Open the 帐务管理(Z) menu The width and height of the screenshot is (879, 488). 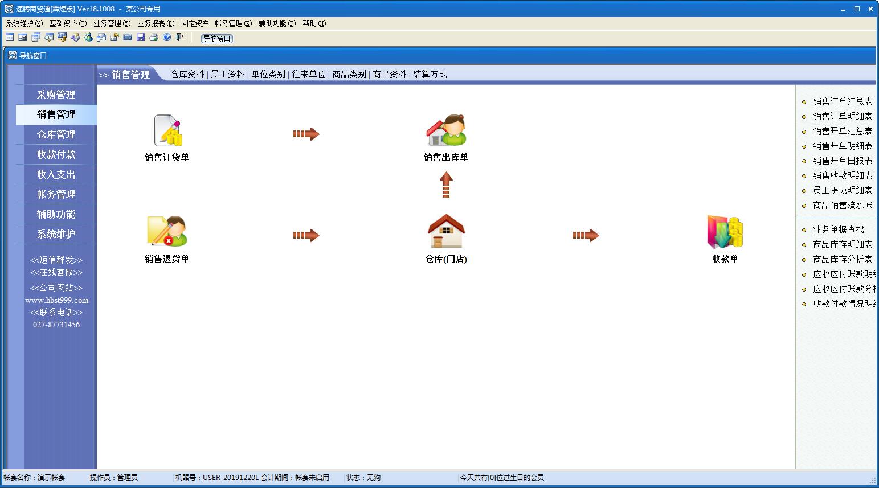234,23
